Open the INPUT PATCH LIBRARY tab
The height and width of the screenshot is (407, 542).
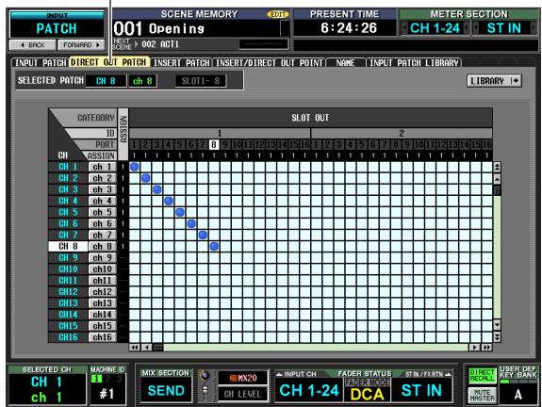[414, 62]
